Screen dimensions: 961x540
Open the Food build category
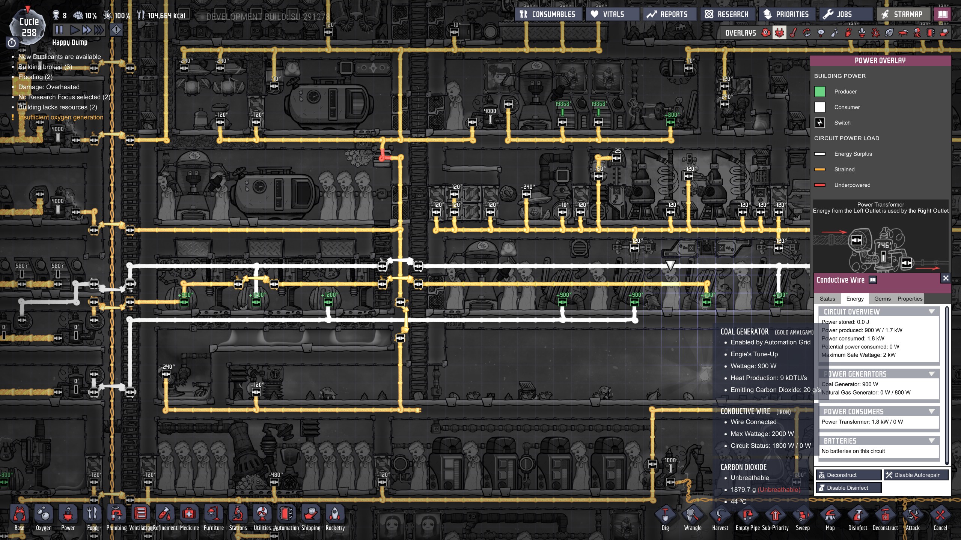(x=92, y=518)
